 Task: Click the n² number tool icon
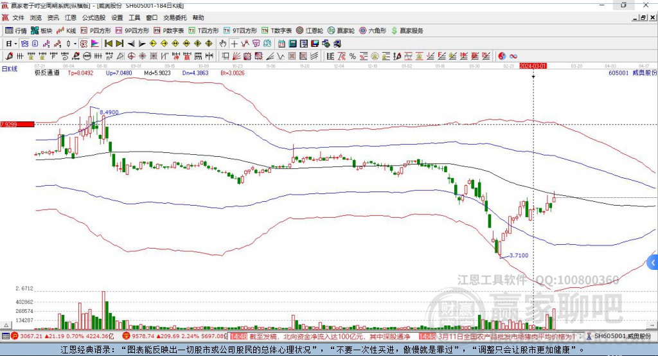coord(109,56)
